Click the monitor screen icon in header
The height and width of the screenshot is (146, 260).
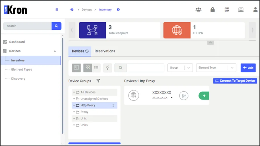[241, 10]
